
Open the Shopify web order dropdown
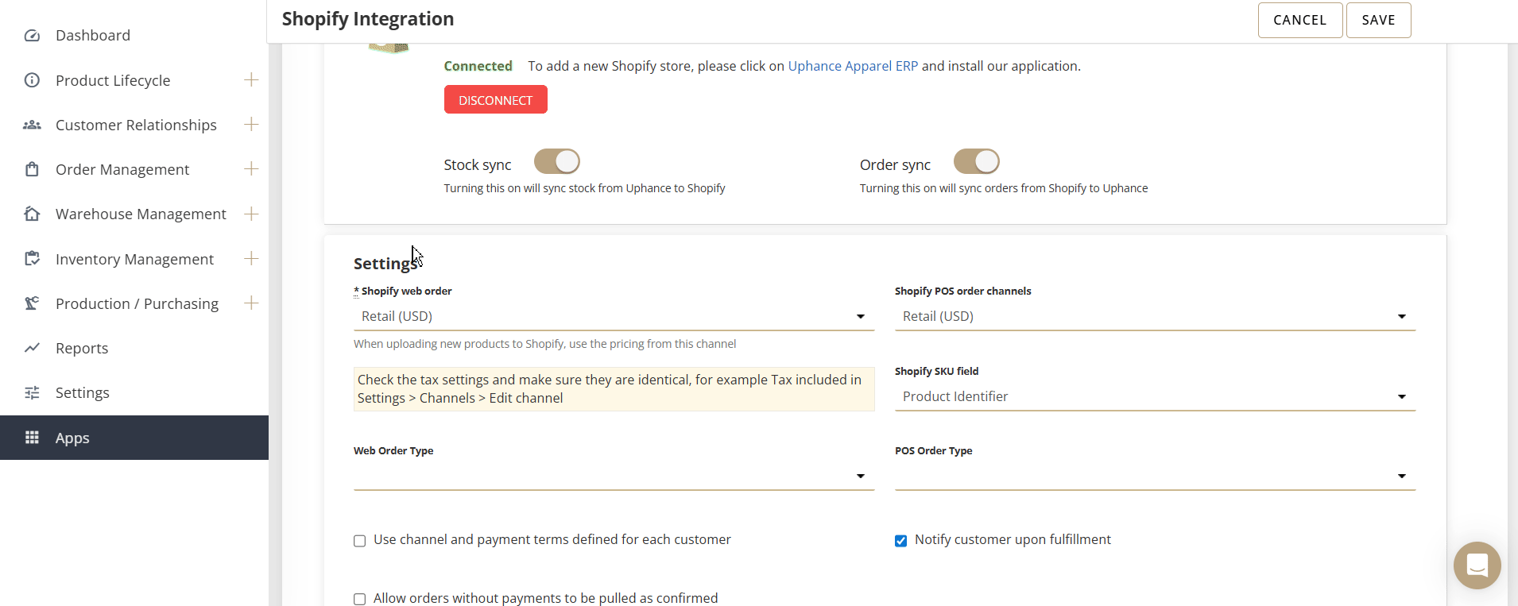(614, 317)
